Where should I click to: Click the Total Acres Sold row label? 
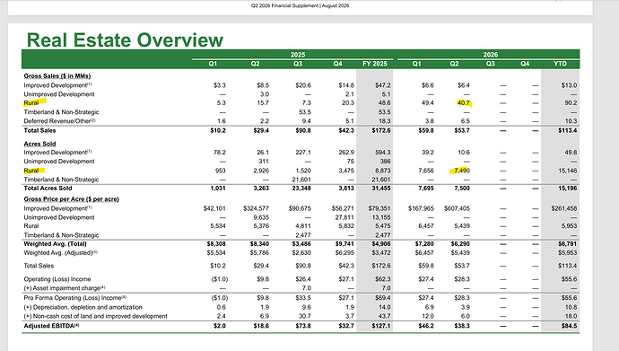coord(48,189)
